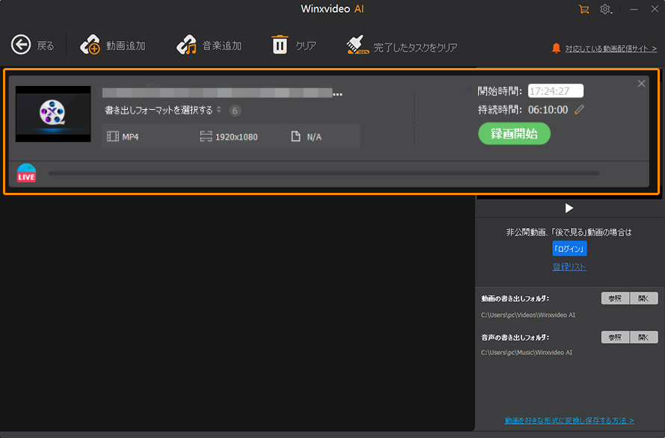
Task: Open the 登録リスト link
Action: [x=569, y=266]
